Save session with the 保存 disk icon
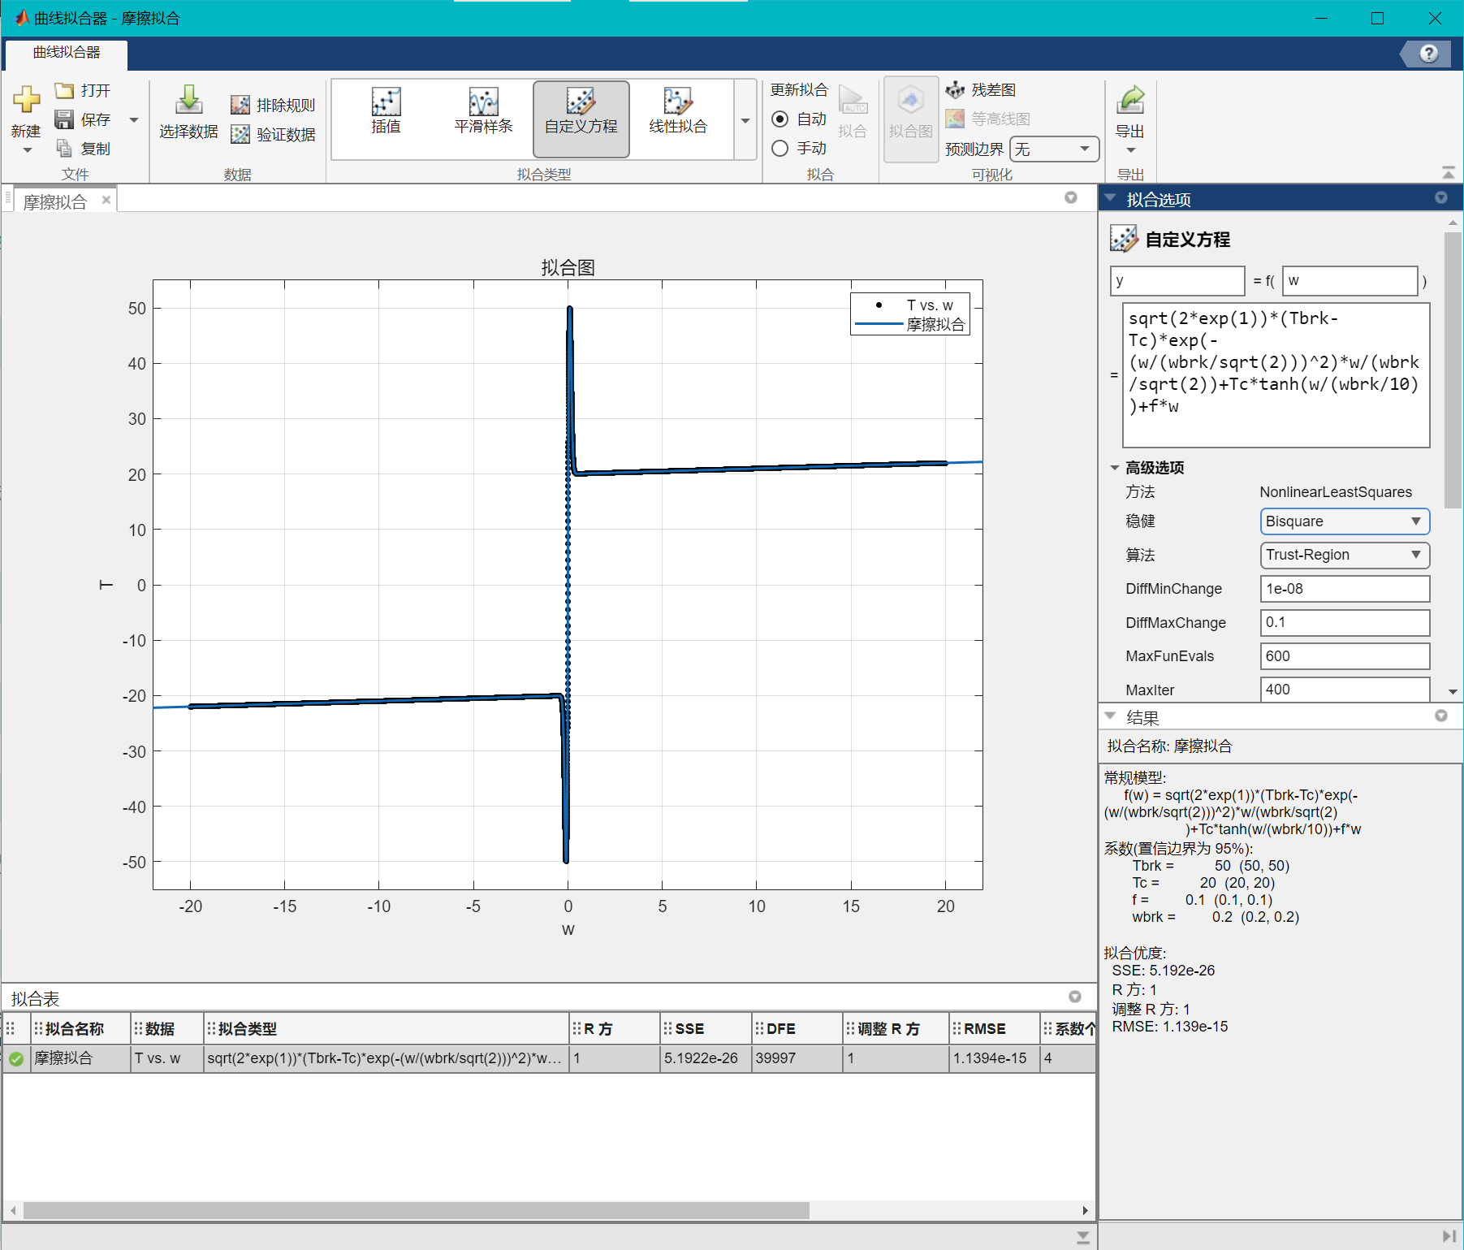The image size is (1464, 1250). point(64,119)
